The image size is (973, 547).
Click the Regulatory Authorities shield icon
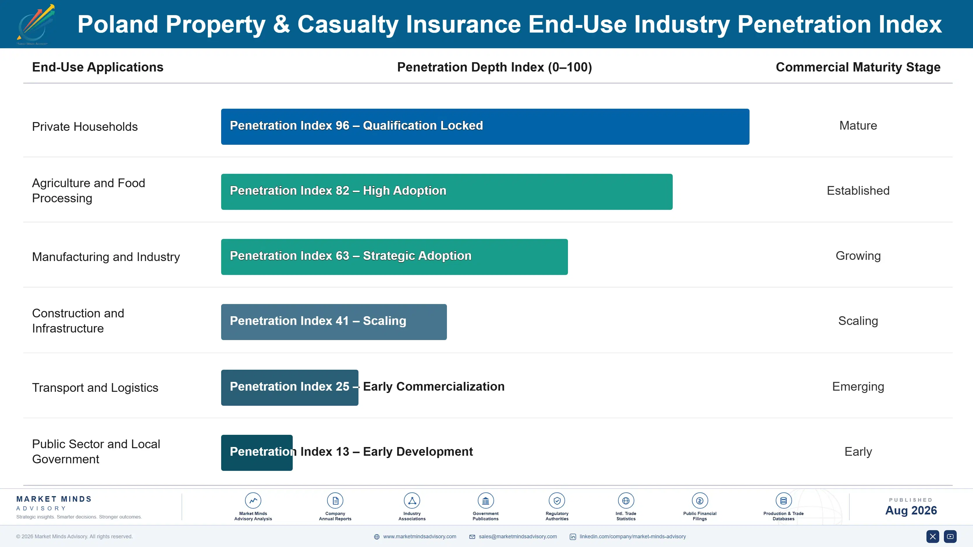coord(557,500)
